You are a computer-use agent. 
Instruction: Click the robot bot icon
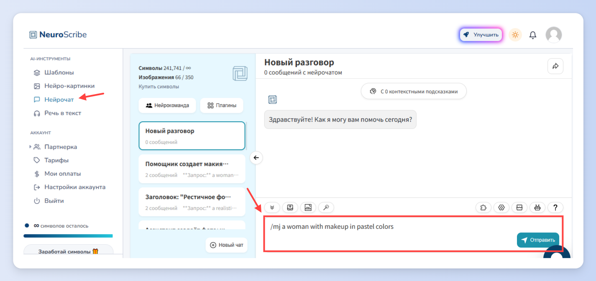click(537, 207)
